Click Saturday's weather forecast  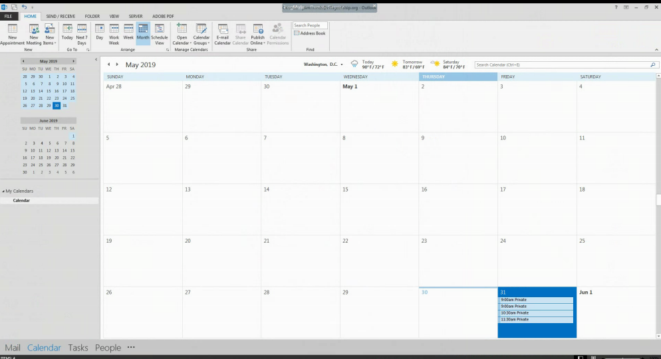point(448,64)
